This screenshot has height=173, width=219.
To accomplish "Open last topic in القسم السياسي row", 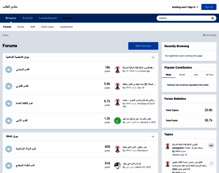I will (139, 68).
